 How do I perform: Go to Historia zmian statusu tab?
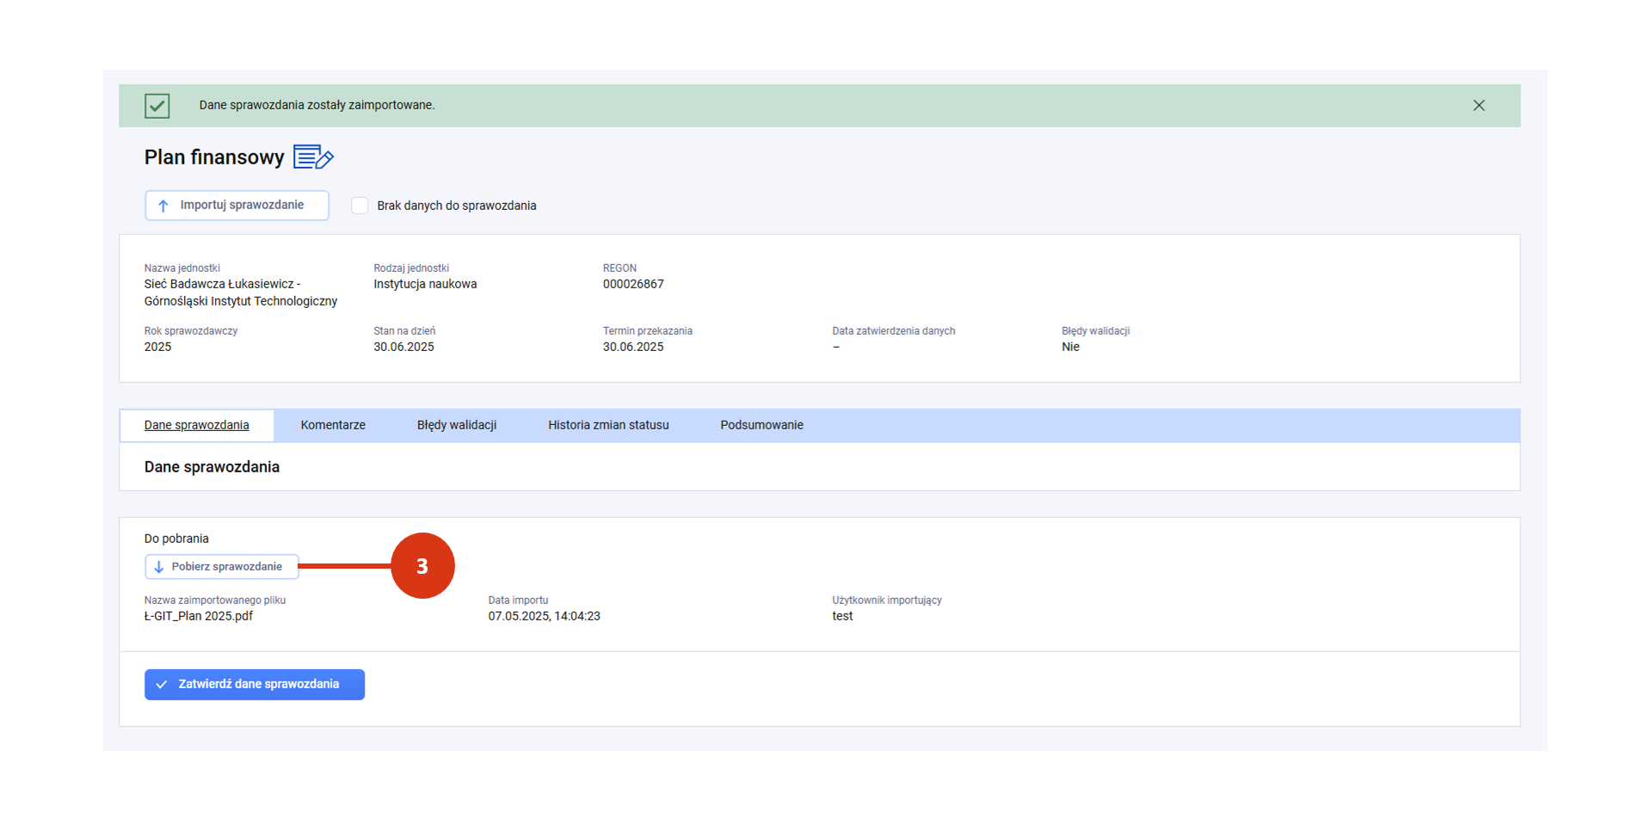click(x=608, y=425)
